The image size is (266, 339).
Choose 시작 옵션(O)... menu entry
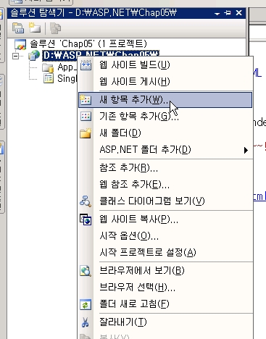tap(165, 235)
